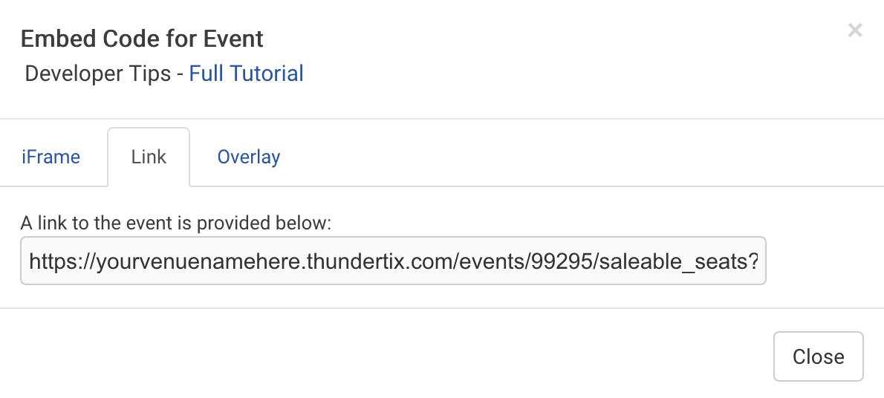Show the iFrame embed code option

click(51, 157)
